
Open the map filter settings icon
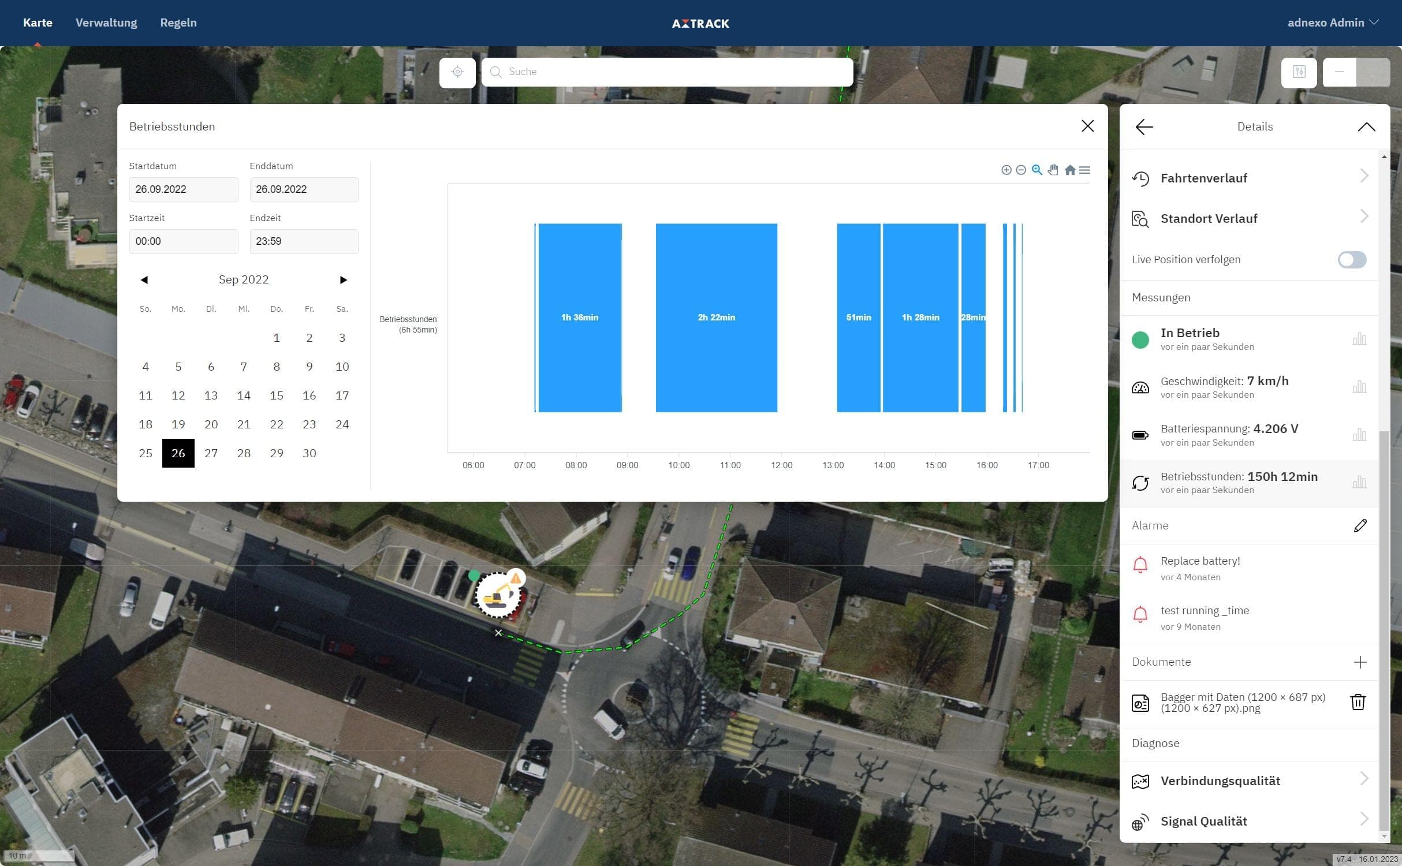[1299, 72]
